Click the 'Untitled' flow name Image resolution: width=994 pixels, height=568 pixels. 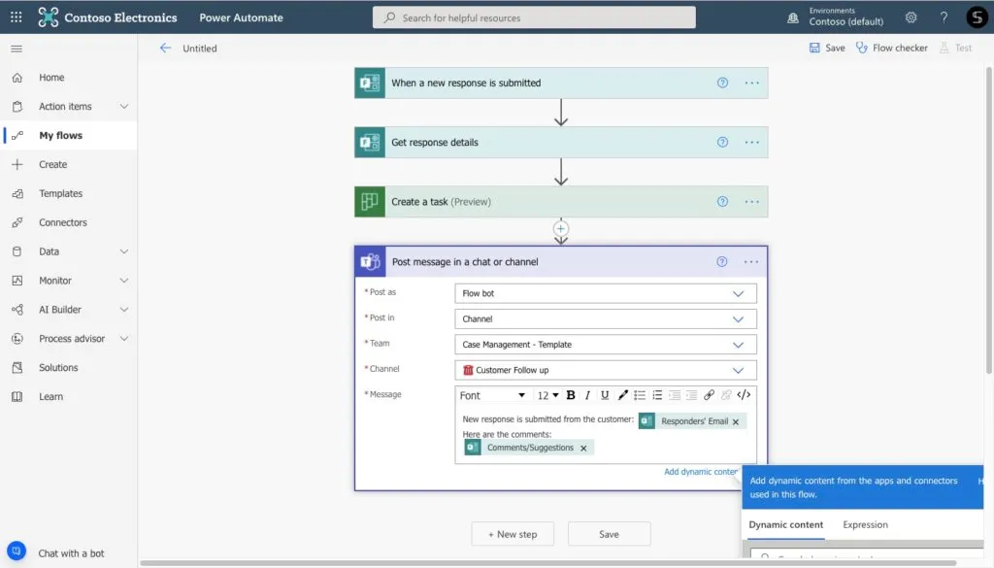coord(200,49)
